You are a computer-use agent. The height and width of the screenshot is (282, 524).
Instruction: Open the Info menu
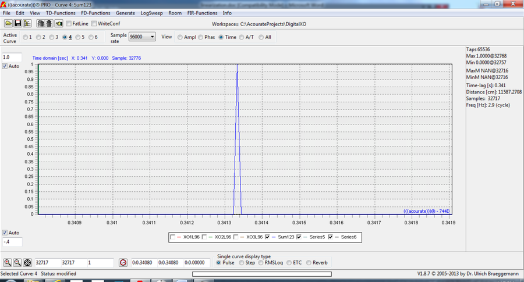click(x=227, y=13)
